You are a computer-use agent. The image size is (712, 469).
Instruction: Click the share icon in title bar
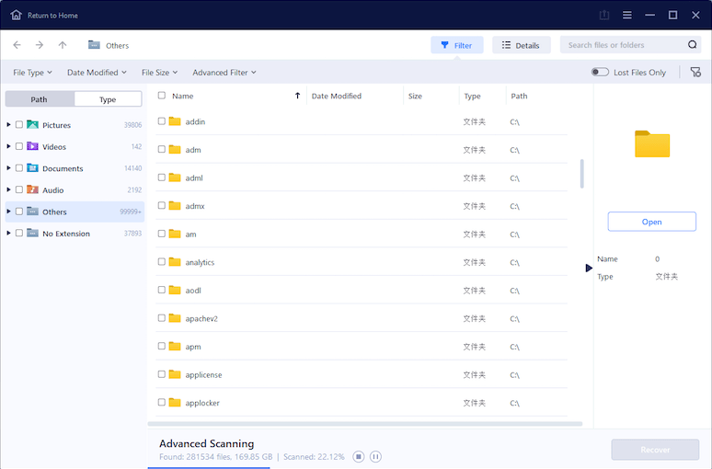click(x=604, y=15)
